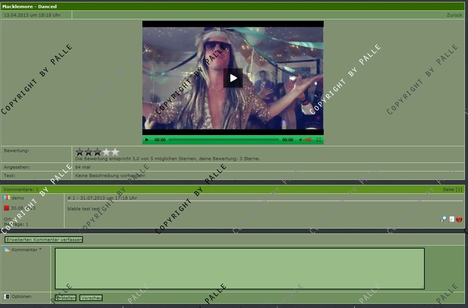Click the magnifier icon on the blabla comment
This screenshot has height=308, width=468.
pos(444,219)
